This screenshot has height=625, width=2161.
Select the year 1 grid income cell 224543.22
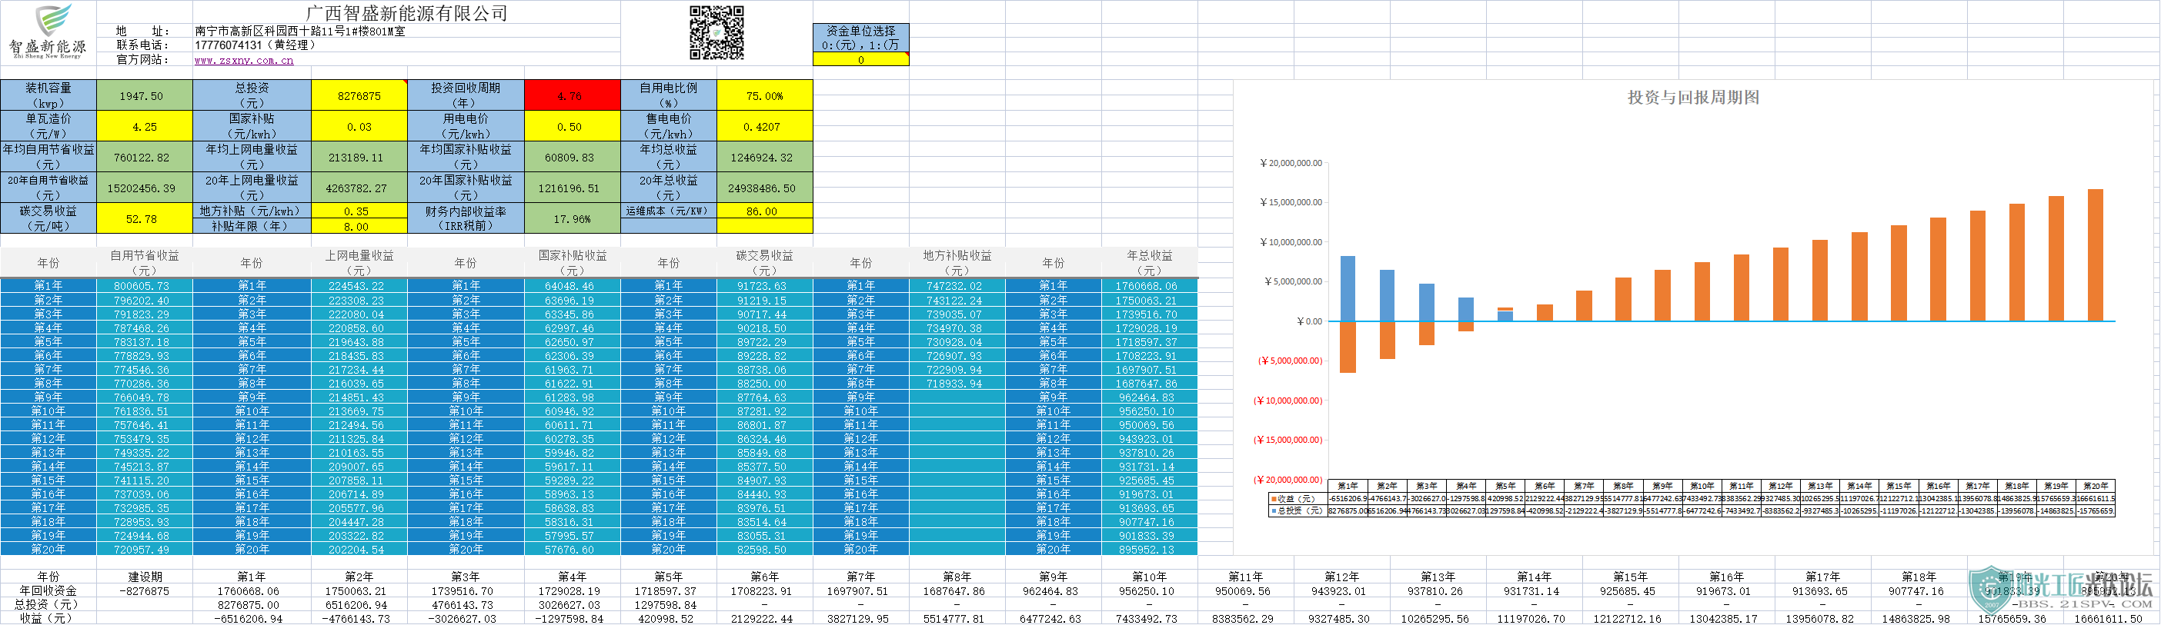pyautogui.click(x=359, y=286)
